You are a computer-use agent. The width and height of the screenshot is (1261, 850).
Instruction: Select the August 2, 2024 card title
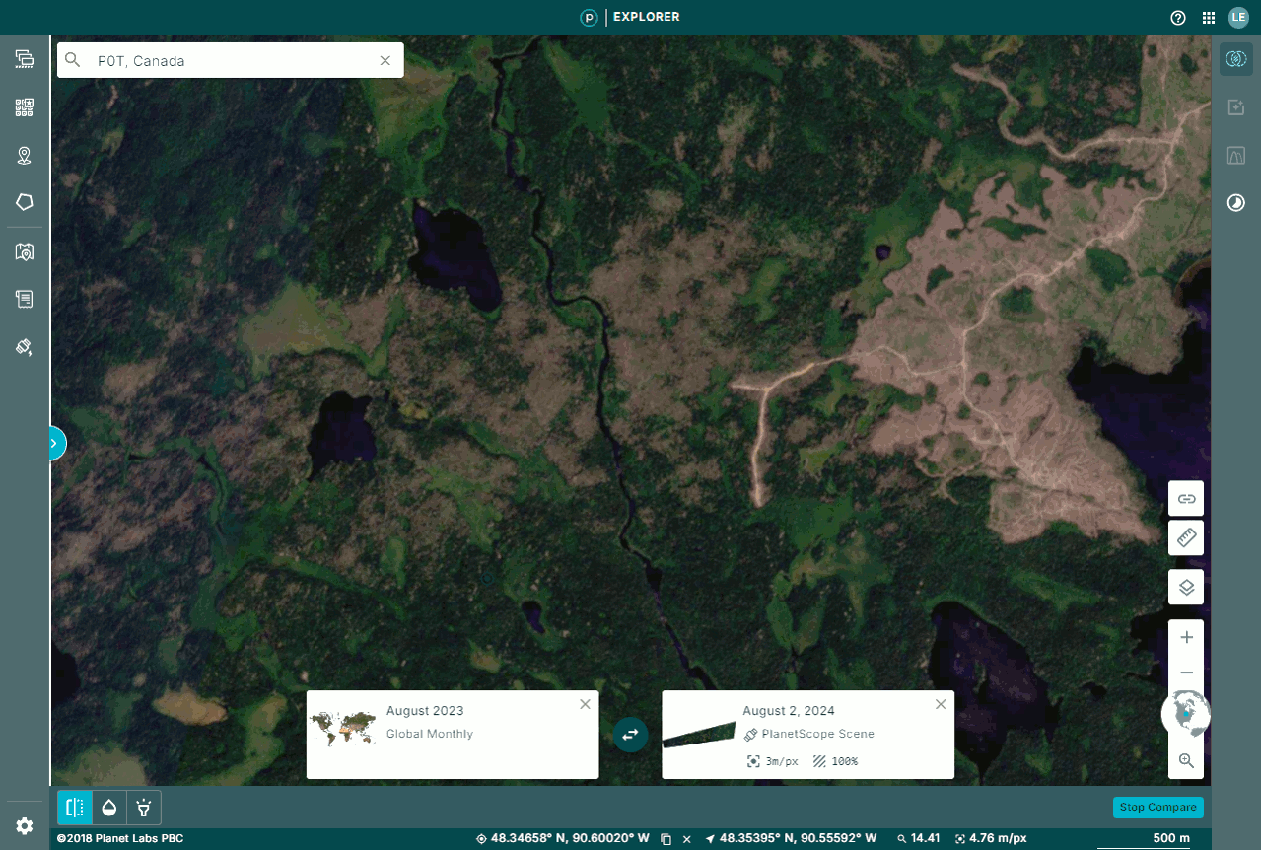pos(789,711)
